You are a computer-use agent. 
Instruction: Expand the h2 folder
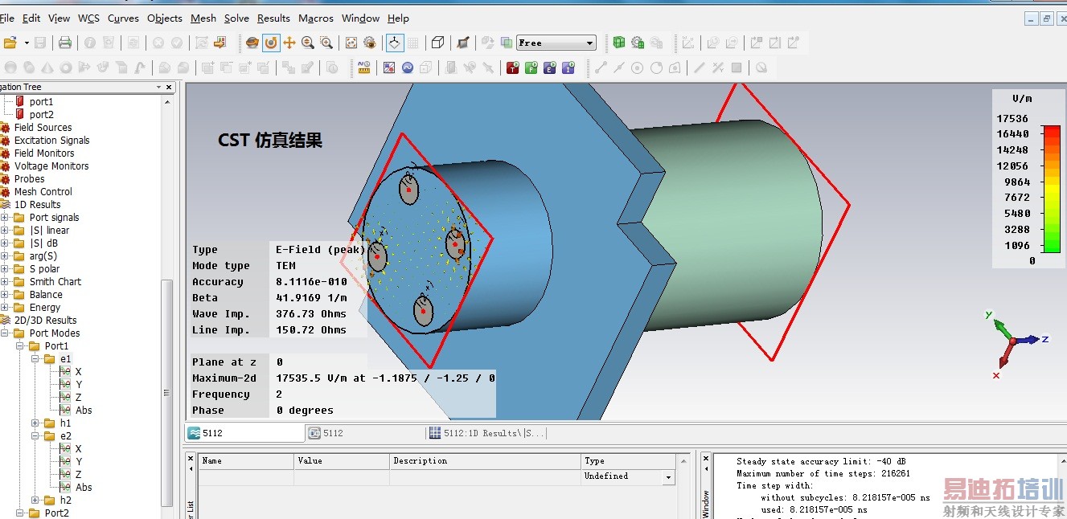click(x=35, y=501)
